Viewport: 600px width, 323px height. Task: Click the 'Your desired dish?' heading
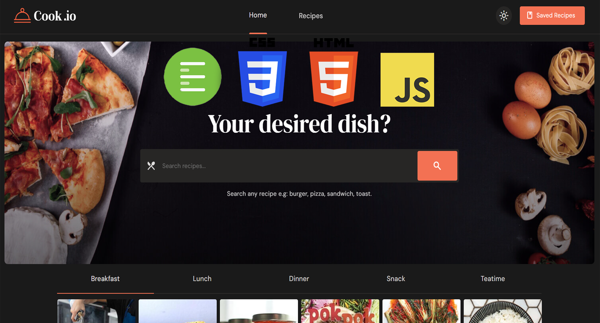(x=299, y=124)
